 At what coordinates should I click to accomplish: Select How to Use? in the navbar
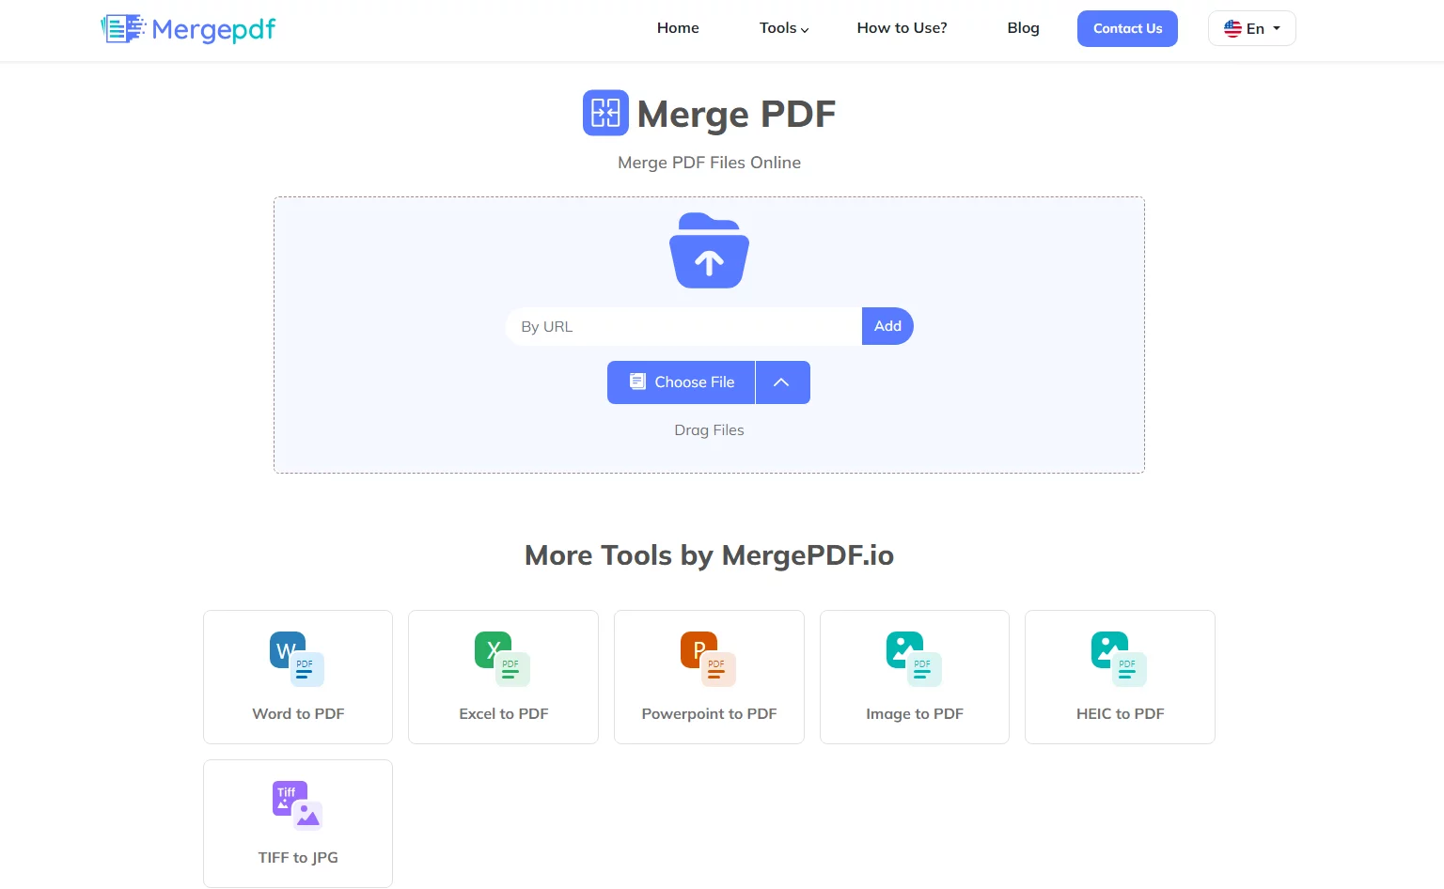pyautogui.click(x=902, y=28)
